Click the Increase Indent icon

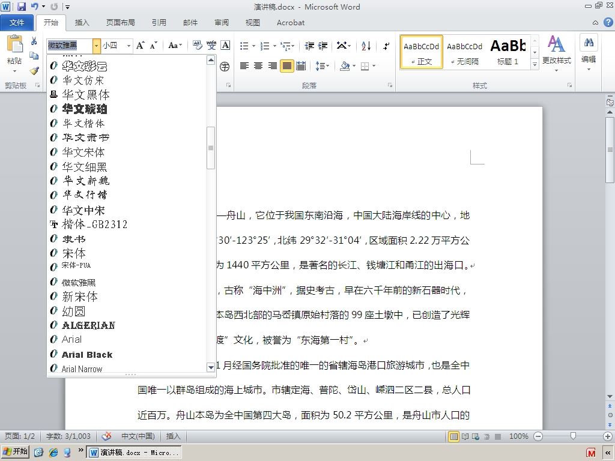point(323,46)
